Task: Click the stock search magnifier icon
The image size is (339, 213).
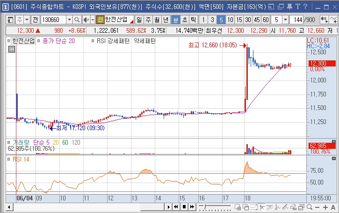Action: (77, 20)
